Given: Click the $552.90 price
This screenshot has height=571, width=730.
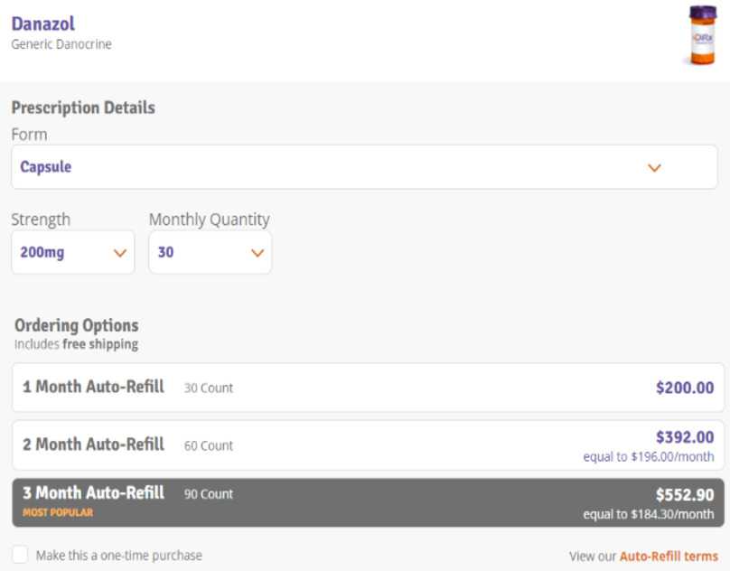Looking at the screenshot, I should (684, 495).
